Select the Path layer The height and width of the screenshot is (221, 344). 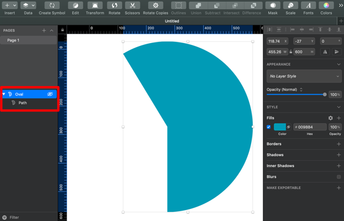(x=29, y=103)
